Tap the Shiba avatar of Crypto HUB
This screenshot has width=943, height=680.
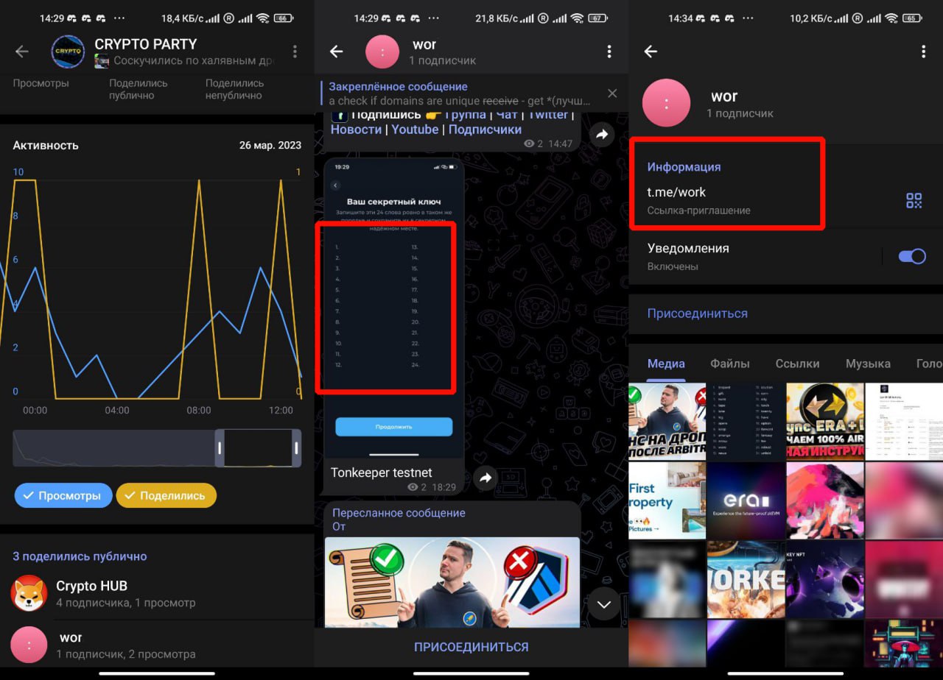(x=29, y=593)
